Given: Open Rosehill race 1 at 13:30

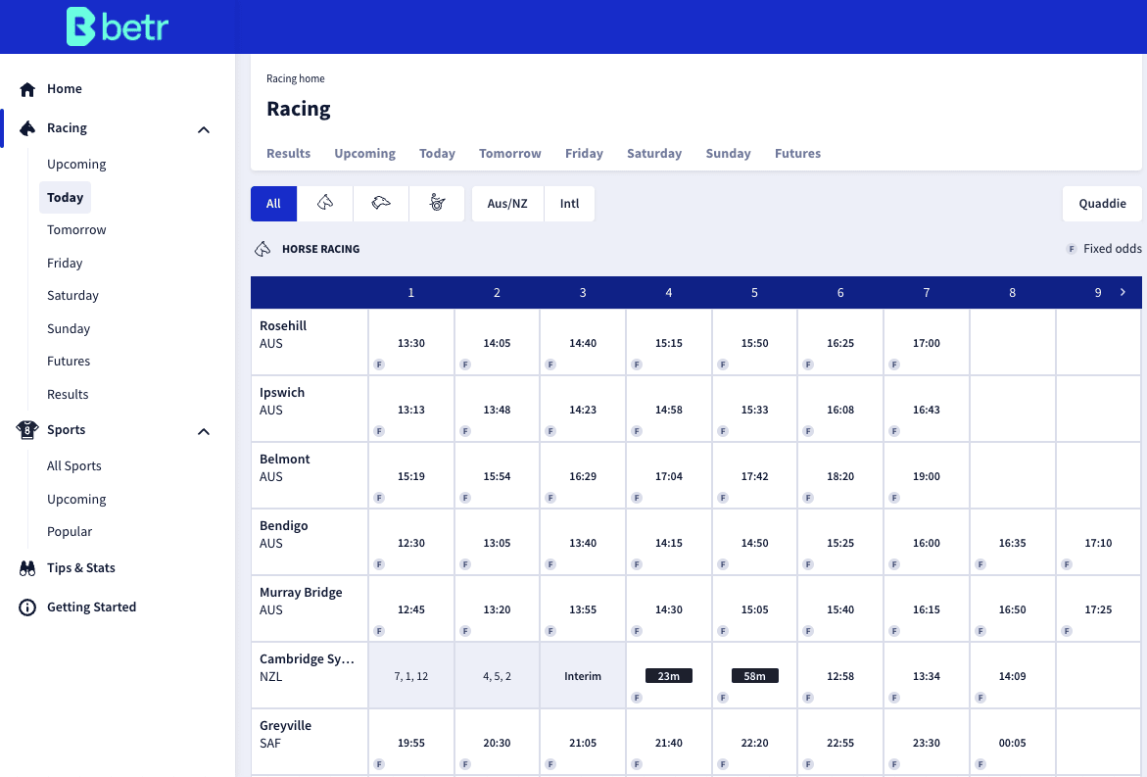Looking at the screenshot, I should click(x=411, y=342).
